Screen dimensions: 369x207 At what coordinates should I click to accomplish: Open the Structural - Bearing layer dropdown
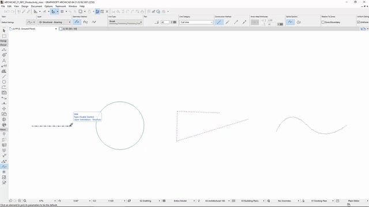pos(54,22)
